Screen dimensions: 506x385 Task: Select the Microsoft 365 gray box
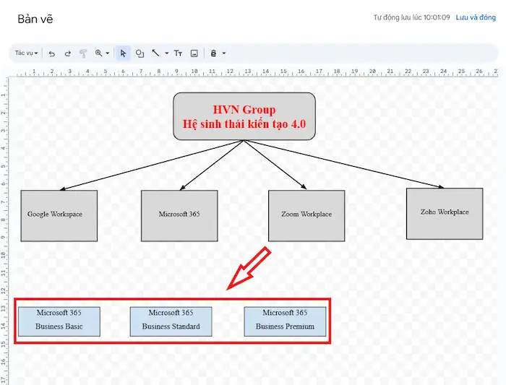pyautogui.click(x=179, y=216)
